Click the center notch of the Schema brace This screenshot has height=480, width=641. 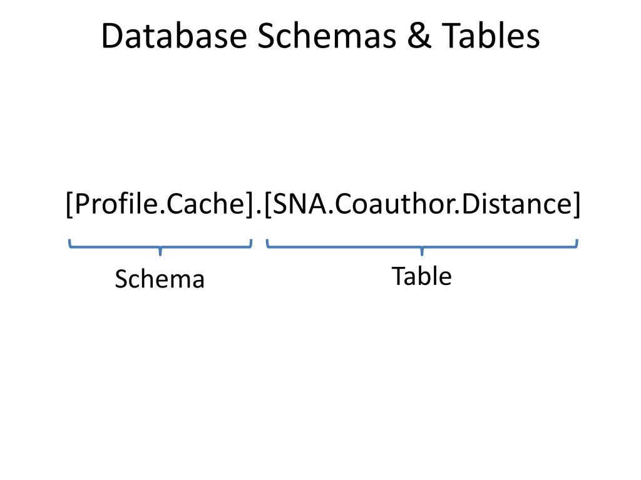pyautogui.click(x=160, y=251)
